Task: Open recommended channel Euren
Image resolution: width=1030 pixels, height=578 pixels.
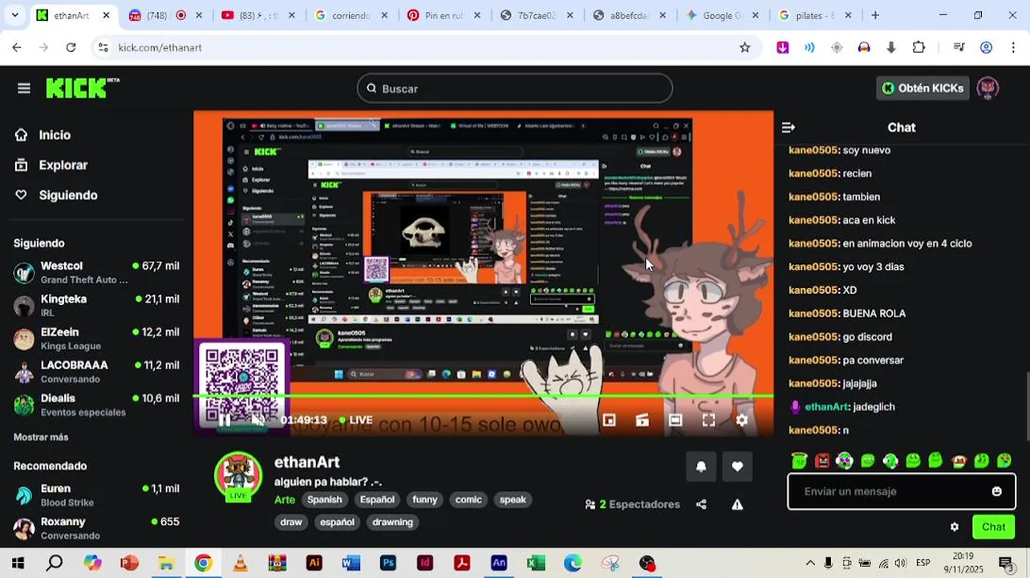Action: pos(96,495)
